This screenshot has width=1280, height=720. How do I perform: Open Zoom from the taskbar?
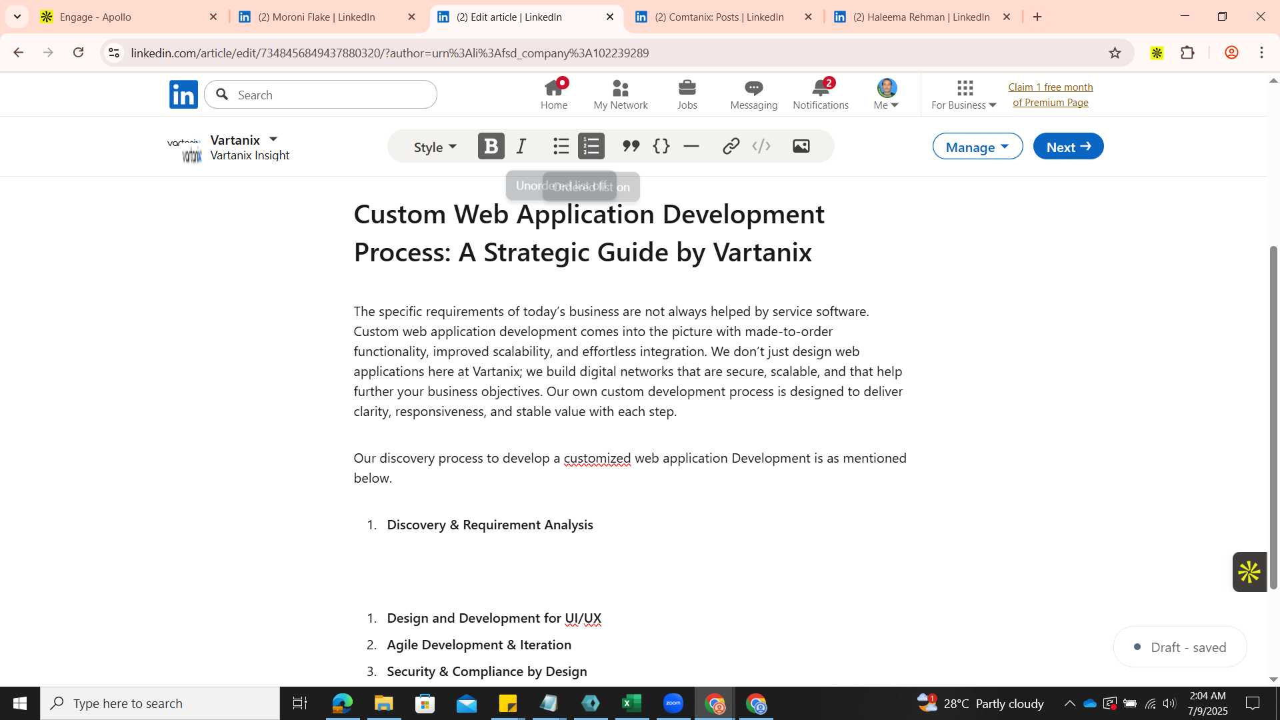[673, 703]
